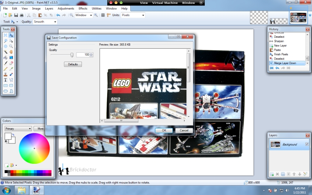Click the volume icon in system tray
312x195 pixels.
[x=287, y=190]
